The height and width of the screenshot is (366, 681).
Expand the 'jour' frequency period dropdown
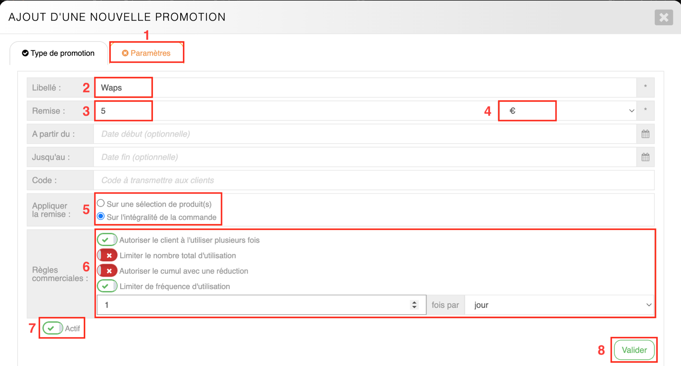(559, 305)
